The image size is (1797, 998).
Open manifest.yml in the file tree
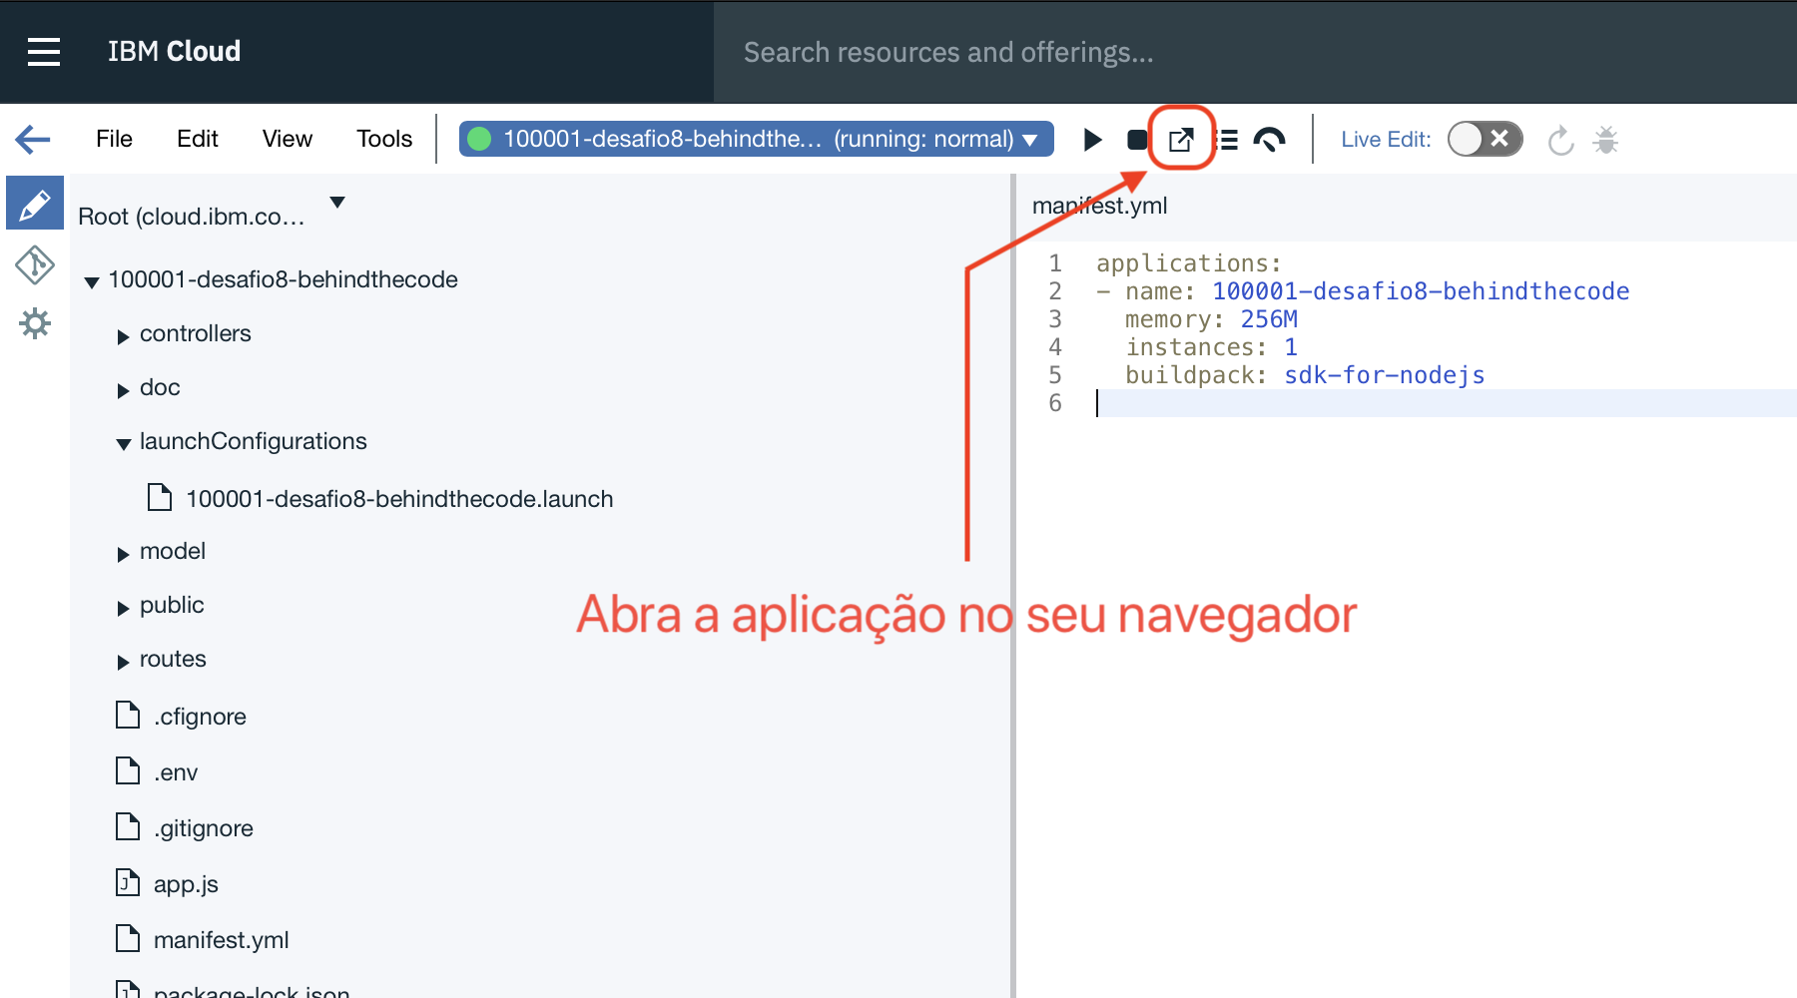click(222, 940)
